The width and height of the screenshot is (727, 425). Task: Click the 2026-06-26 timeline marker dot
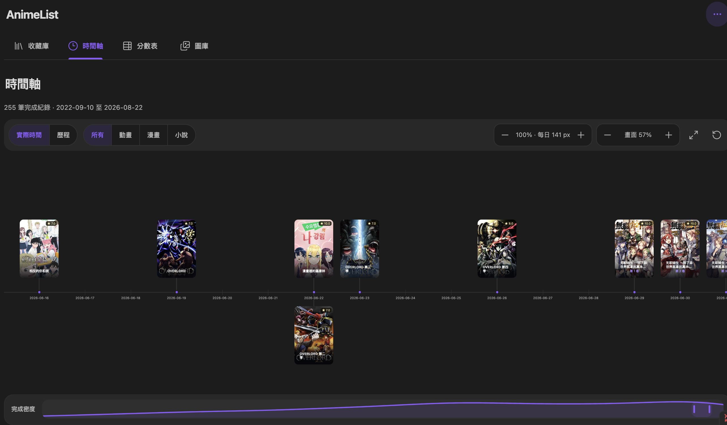pos(497,292)
